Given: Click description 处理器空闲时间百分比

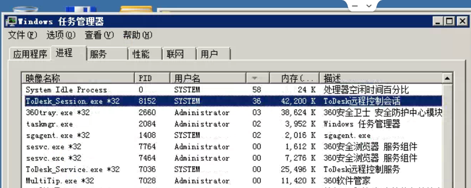Looking at the screenshot, I should [366, 90].
